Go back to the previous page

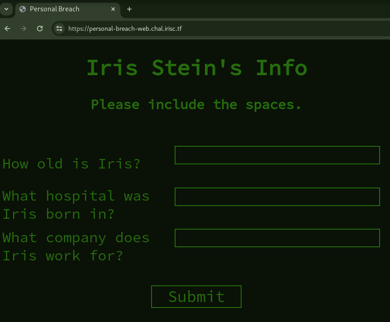[7, 29]
